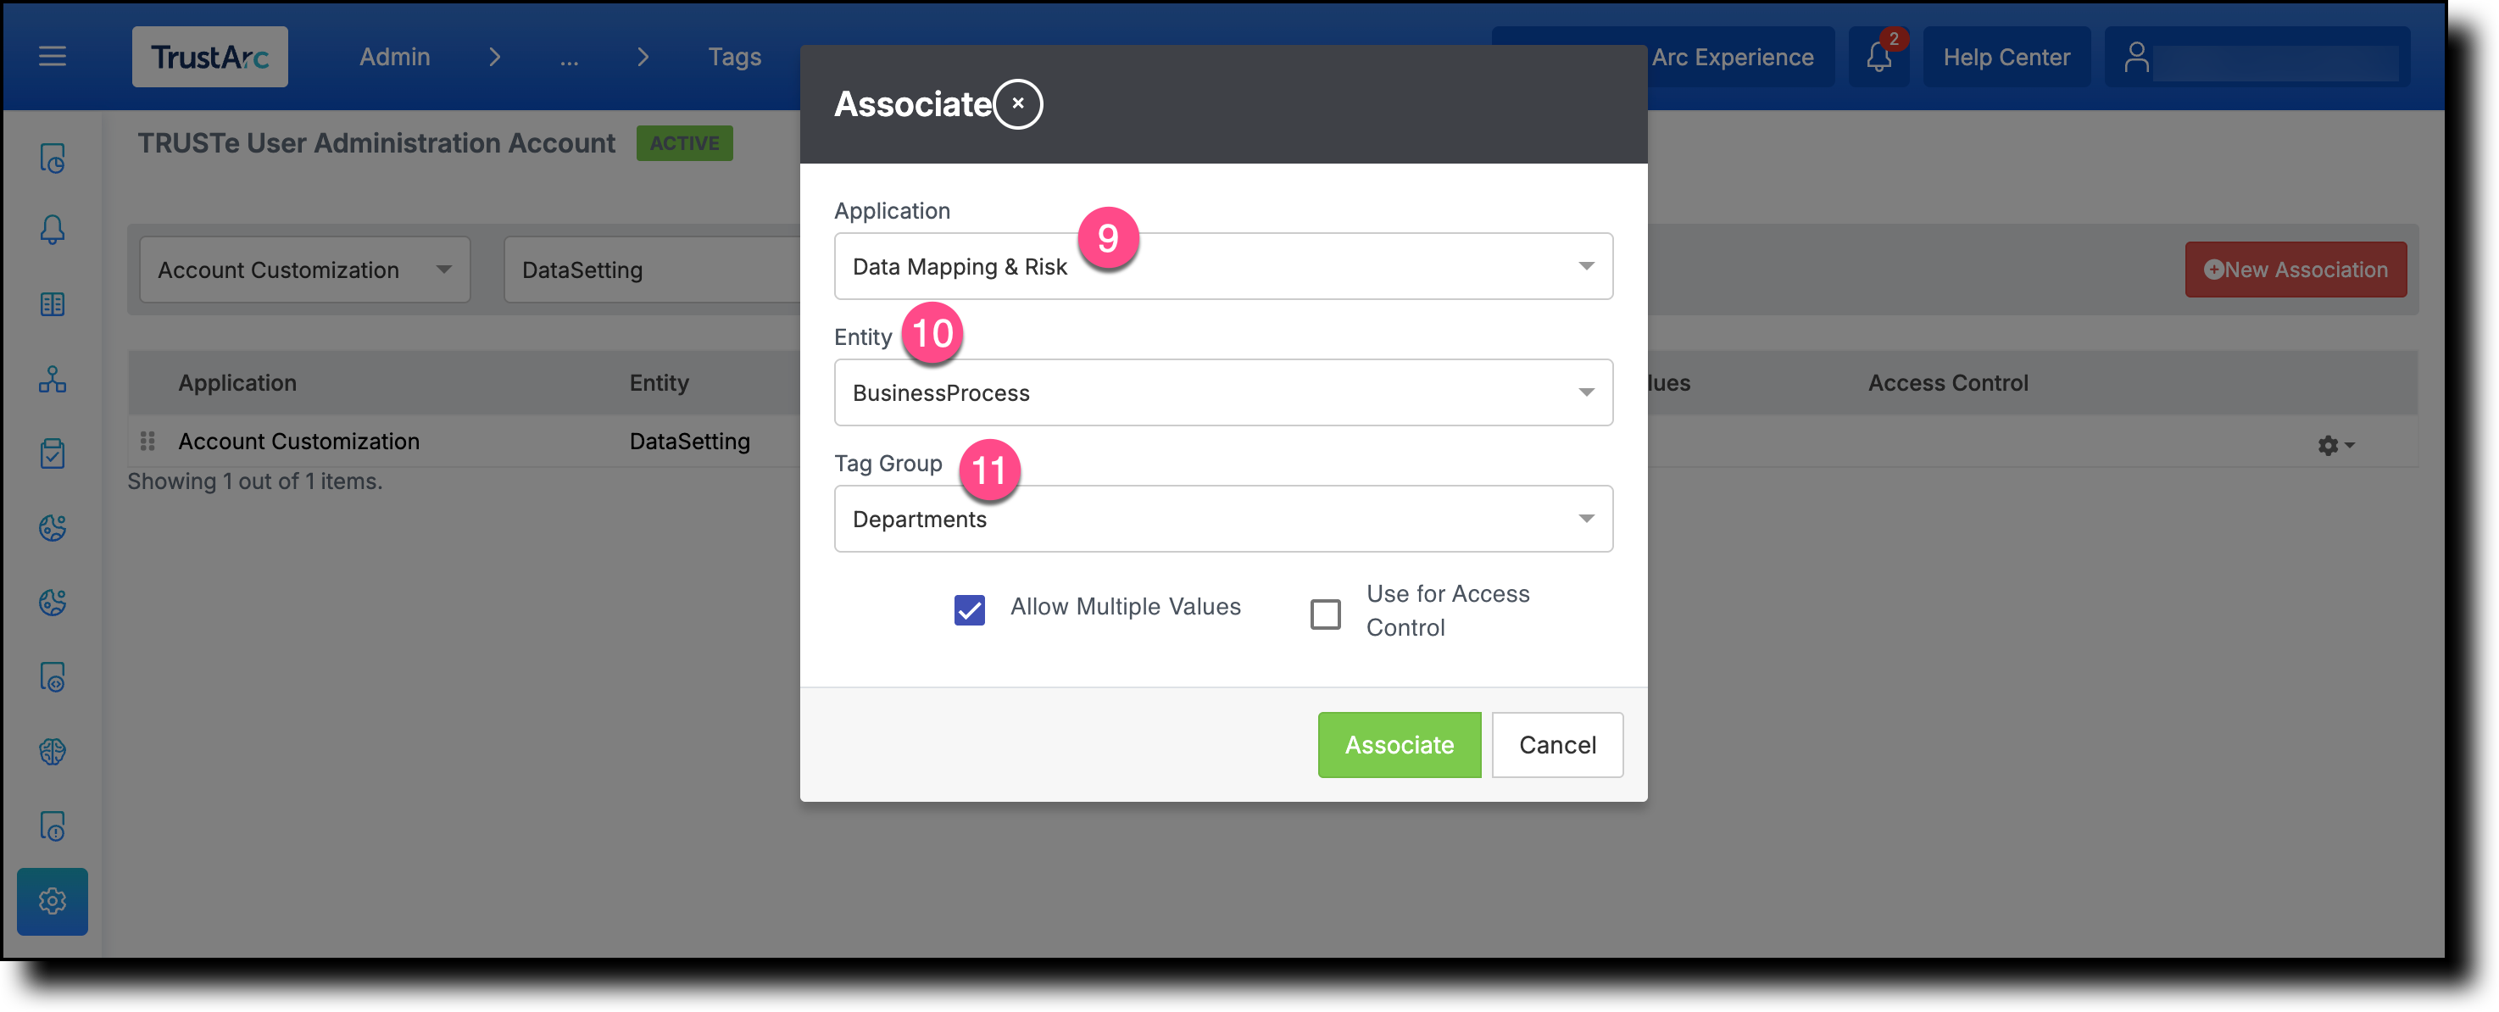The image size is (2499, 1012).
Task: Select the Account Customization table cell
Action: (298, 441)
